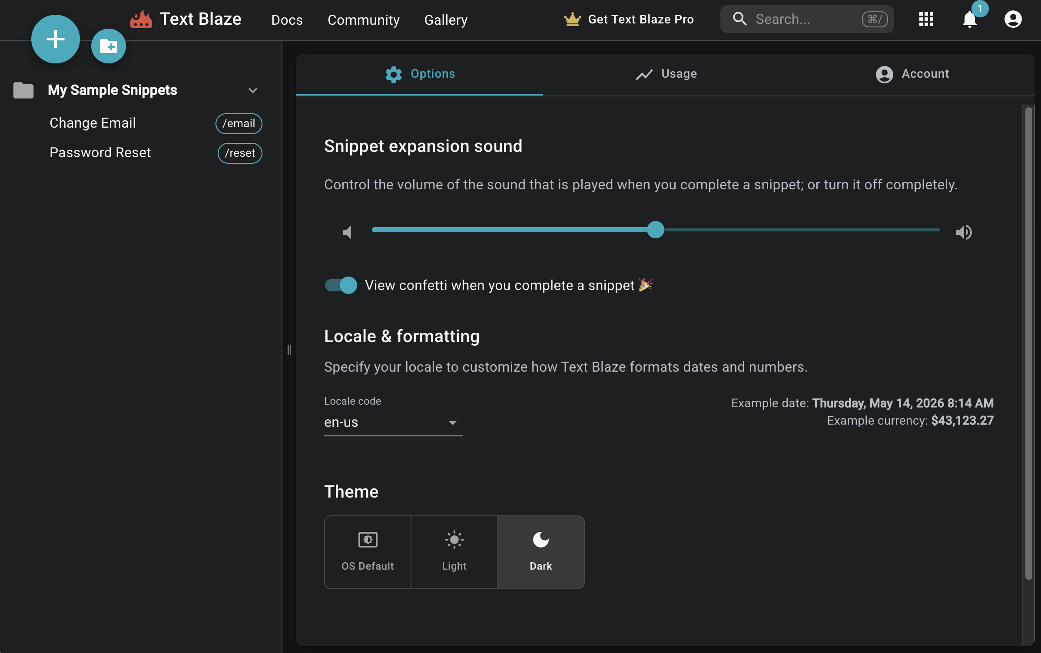
Task: Click the loud volume speaker icon
Action: tap(964, 232)
